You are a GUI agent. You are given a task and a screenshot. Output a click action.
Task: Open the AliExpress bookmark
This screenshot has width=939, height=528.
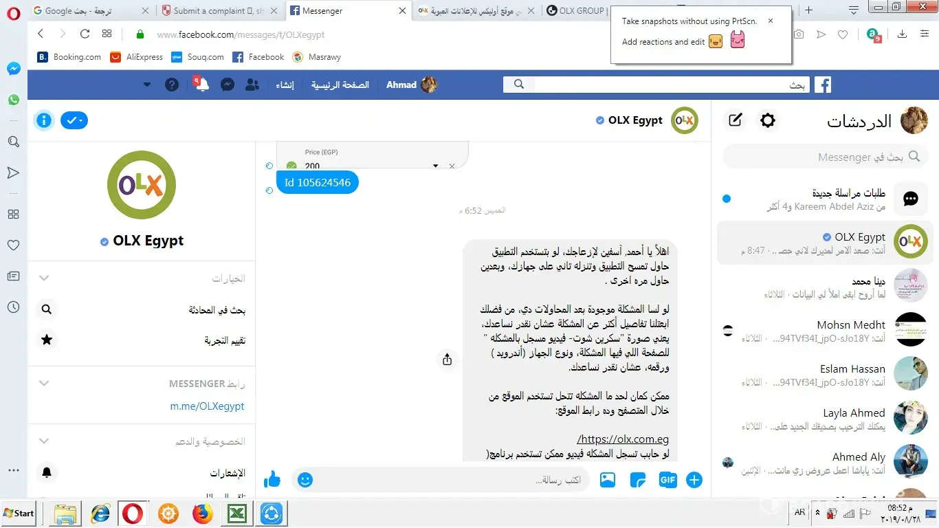(x=136, y=57)
